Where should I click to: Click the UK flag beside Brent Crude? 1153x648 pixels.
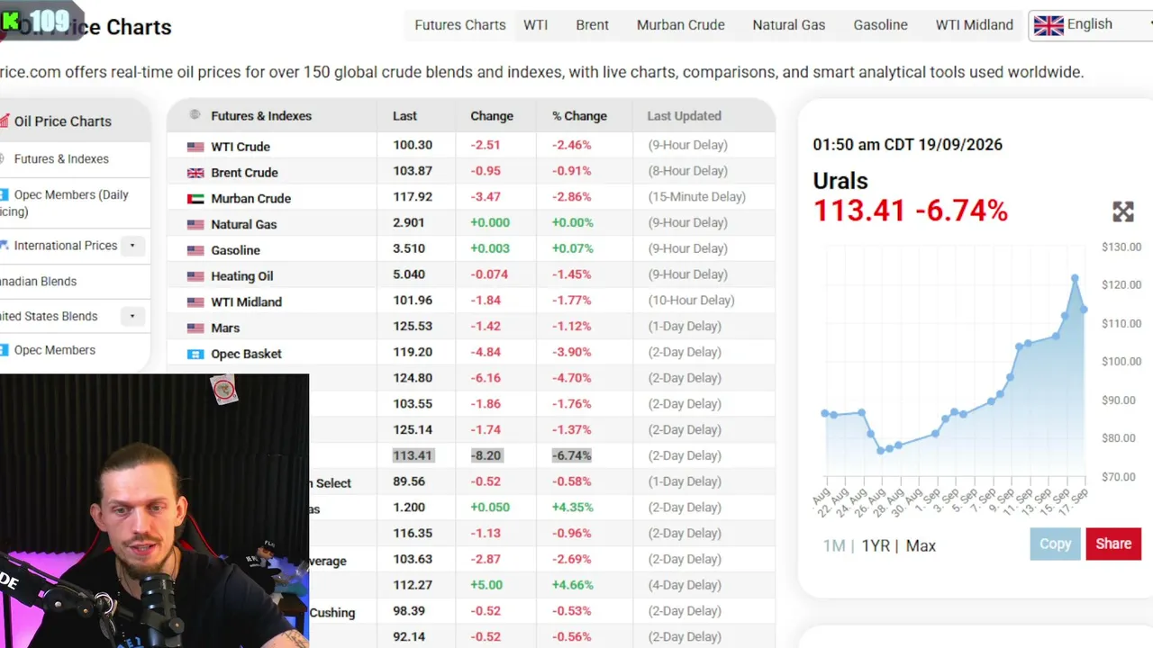[195, 173]
